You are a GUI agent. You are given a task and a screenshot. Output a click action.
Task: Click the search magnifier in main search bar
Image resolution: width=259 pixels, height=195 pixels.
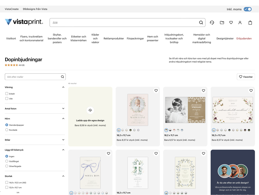pyautogui.click(x=201, y=23)
